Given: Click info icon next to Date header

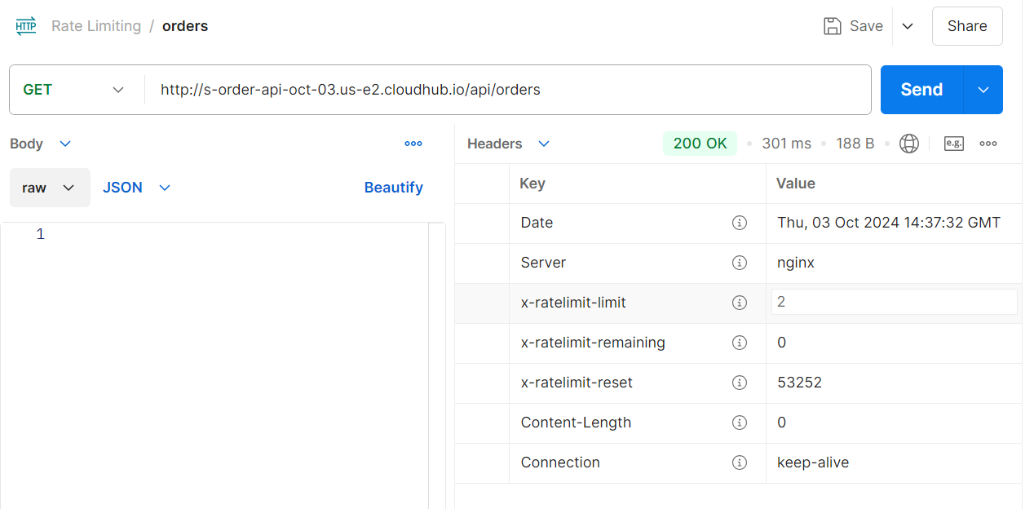Looking at the screenshot, I should tap(740, 223).
